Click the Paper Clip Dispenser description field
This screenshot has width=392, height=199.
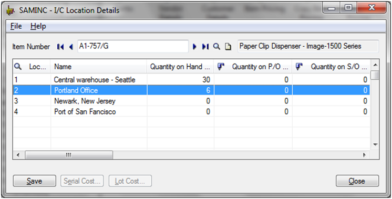[308, 46]
